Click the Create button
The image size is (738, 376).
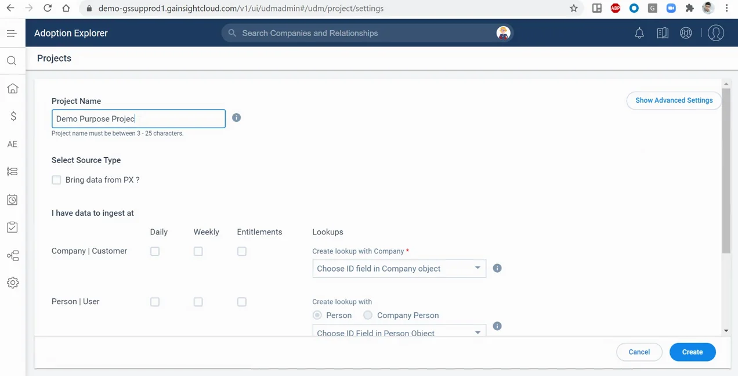coord(692,352)
